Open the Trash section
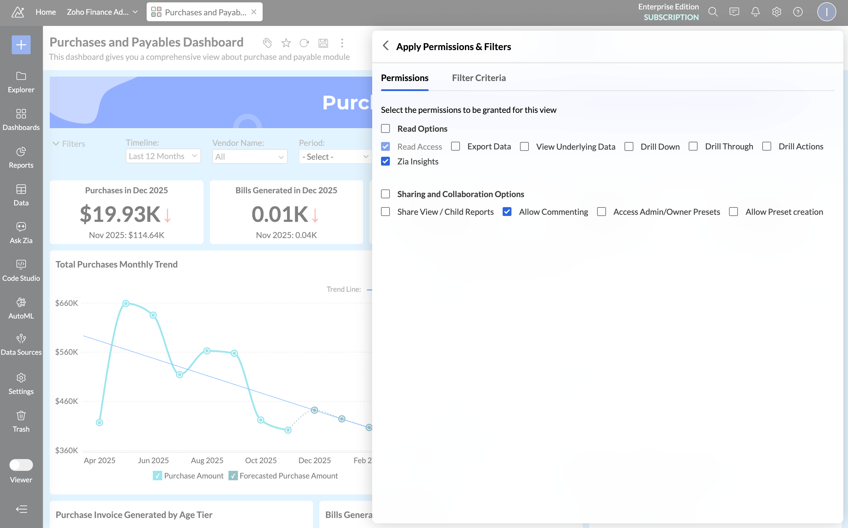The width and height of the screenshot is (848, 528). 21,420
